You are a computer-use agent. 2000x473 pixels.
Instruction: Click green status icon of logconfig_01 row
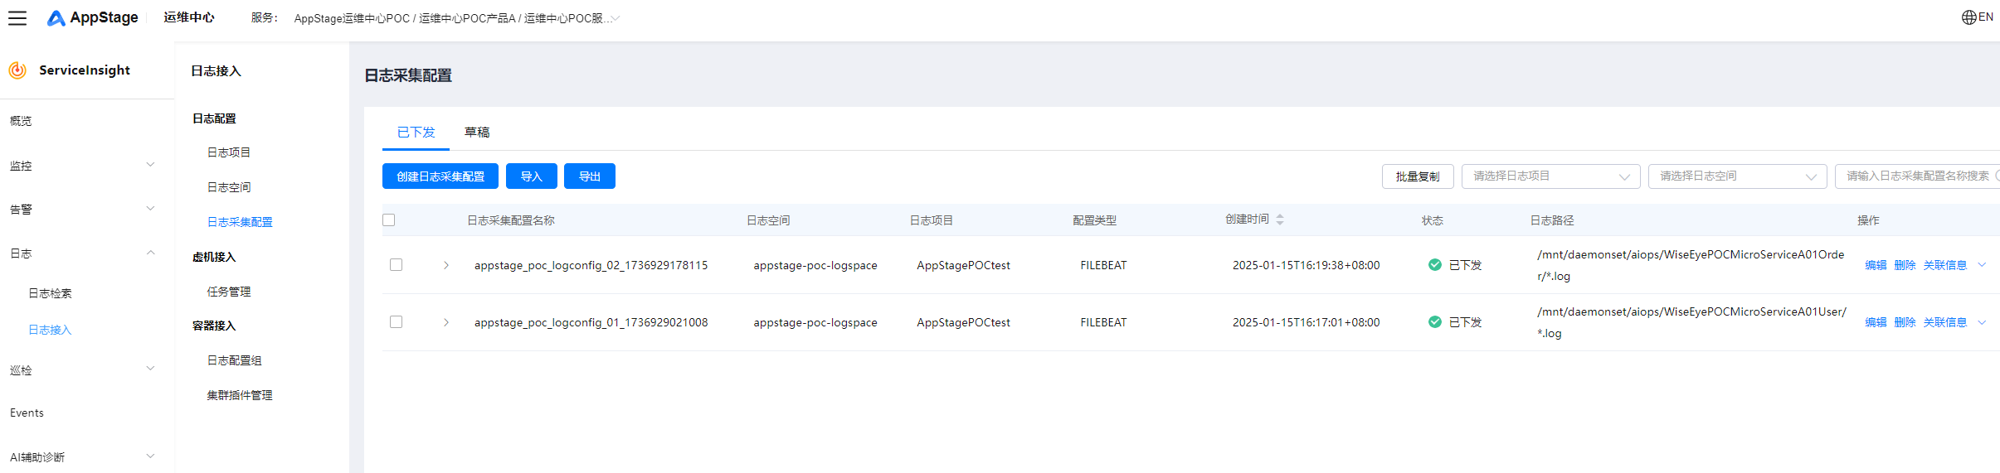pos(1434,322)
